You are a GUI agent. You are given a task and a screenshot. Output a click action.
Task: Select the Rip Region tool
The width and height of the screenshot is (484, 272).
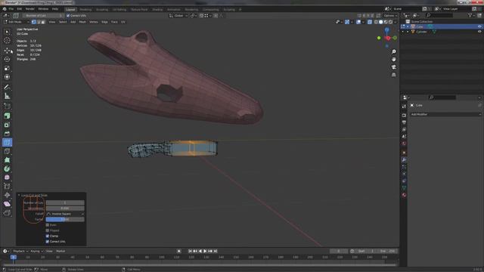[x=7, y=213]
